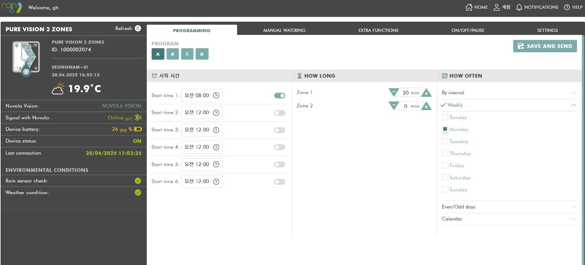
Task: Open the clock picker for Start time 4
Action: click(216, 147)
